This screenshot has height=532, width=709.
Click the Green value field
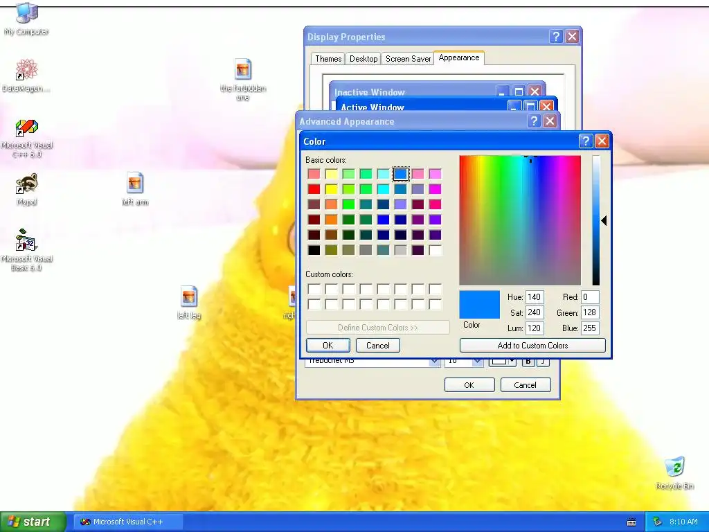[x=590, y=312]
